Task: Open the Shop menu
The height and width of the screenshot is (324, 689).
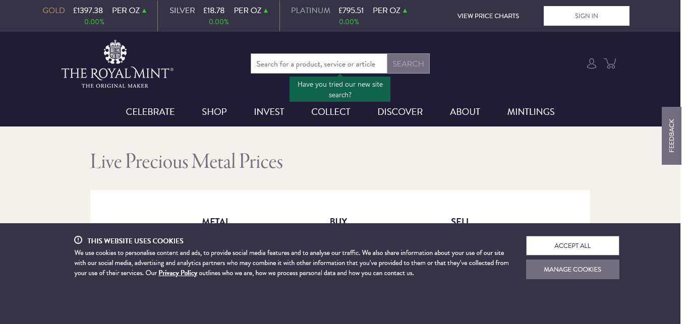Action: (214, 112)
